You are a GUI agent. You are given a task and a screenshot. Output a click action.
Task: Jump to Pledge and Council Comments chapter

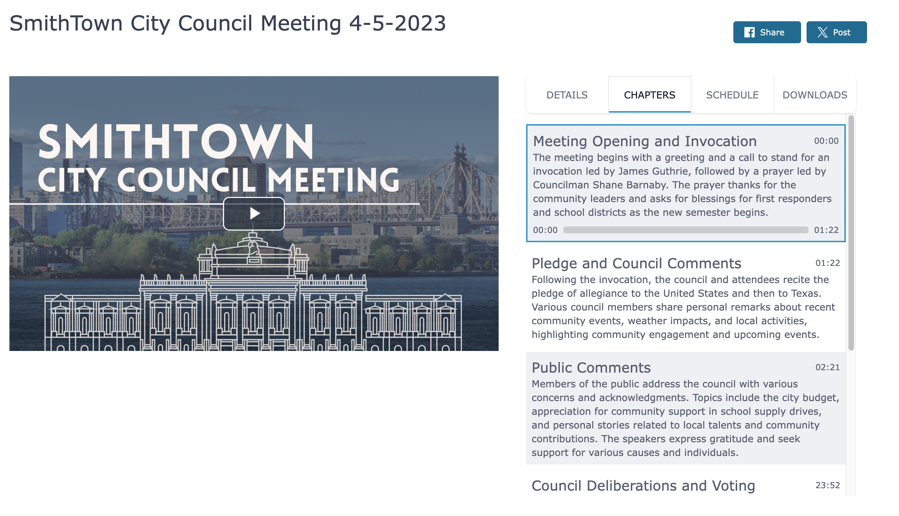click(x=636, y=263)
